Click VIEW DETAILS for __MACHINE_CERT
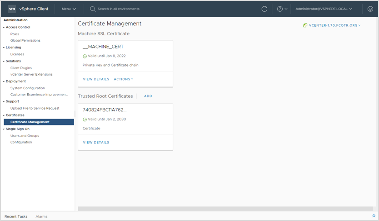Image resolution: width=379 pixels, height=221 pixels. click(96, 79)
